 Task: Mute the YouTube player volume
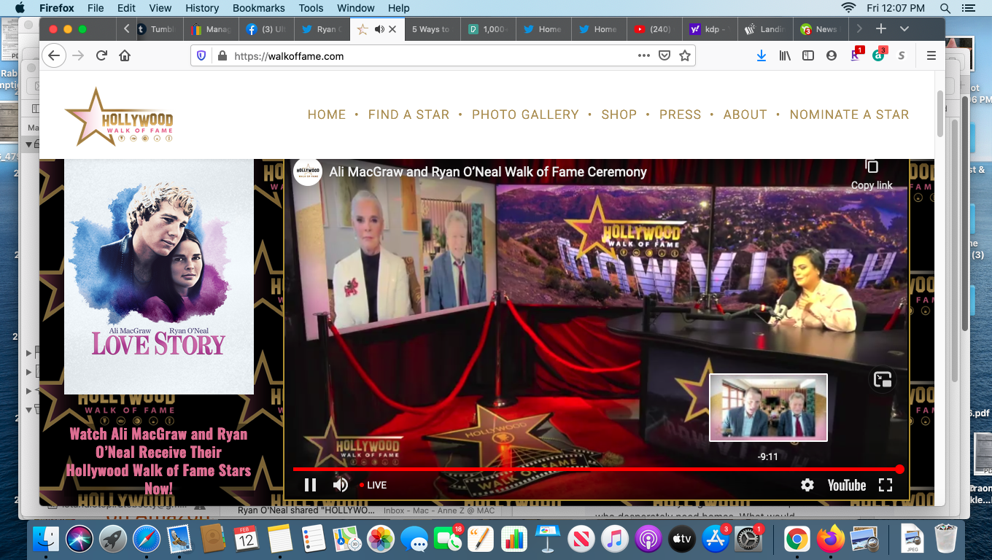[341, 485]
